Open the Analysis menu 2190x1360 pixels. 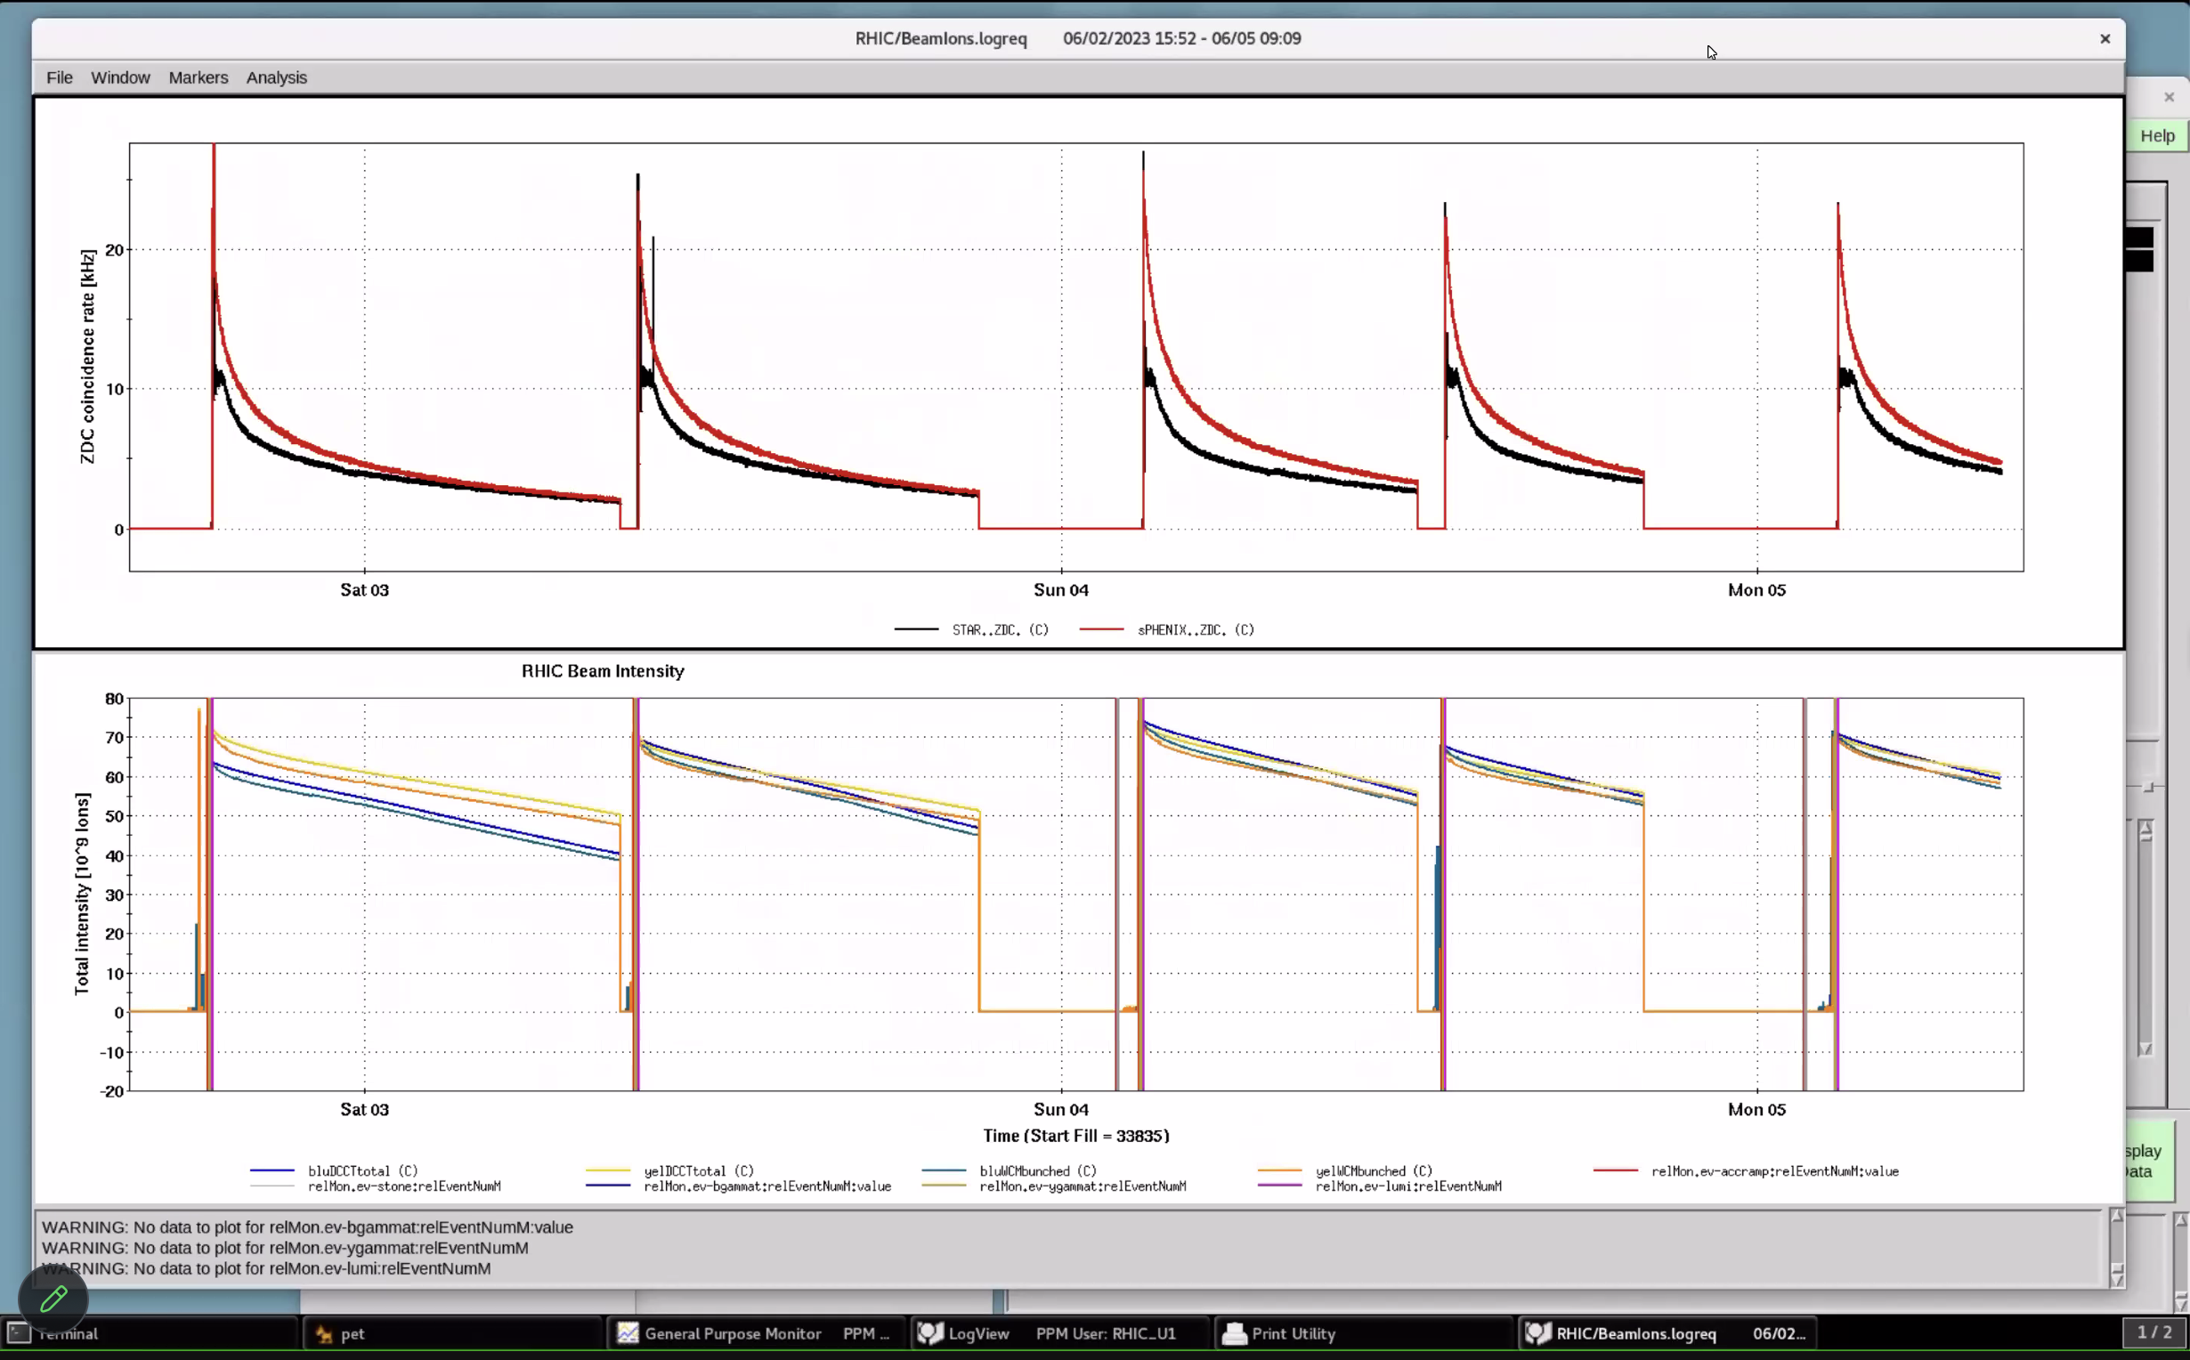pyautogui.click(x=276, y=77)
